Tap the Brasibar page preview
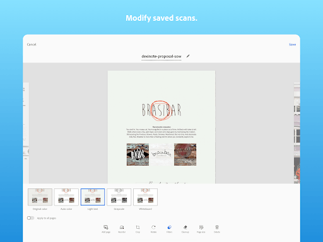 (161, 127)
